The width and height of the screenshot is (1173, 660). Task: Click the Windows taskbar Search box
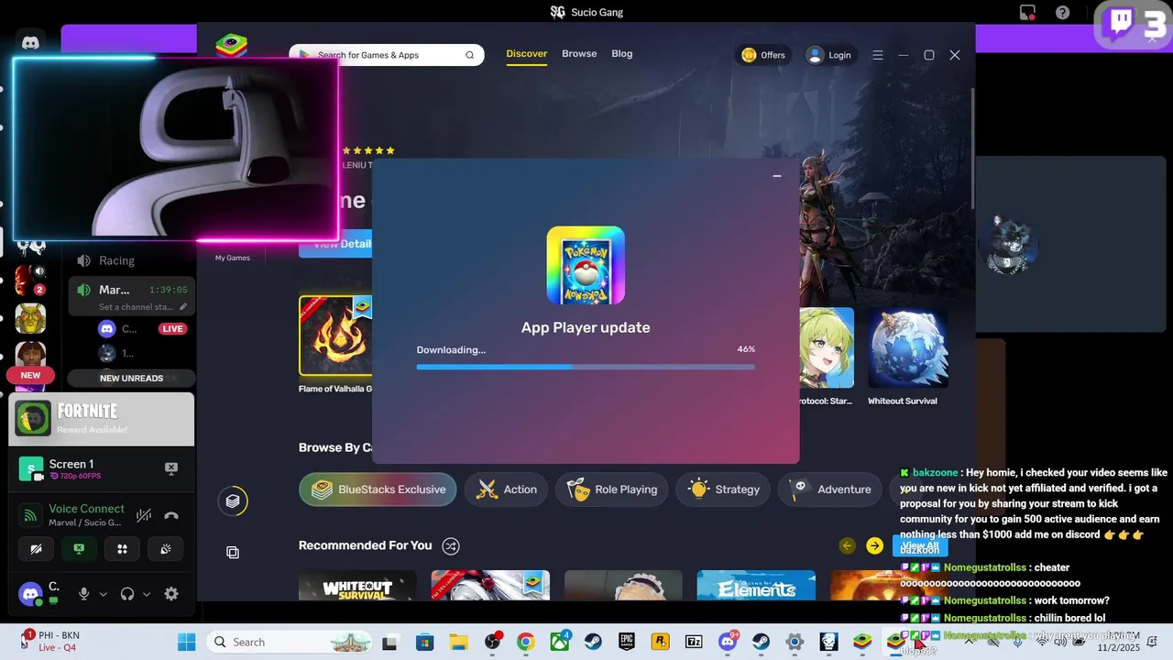coord(291,642)
